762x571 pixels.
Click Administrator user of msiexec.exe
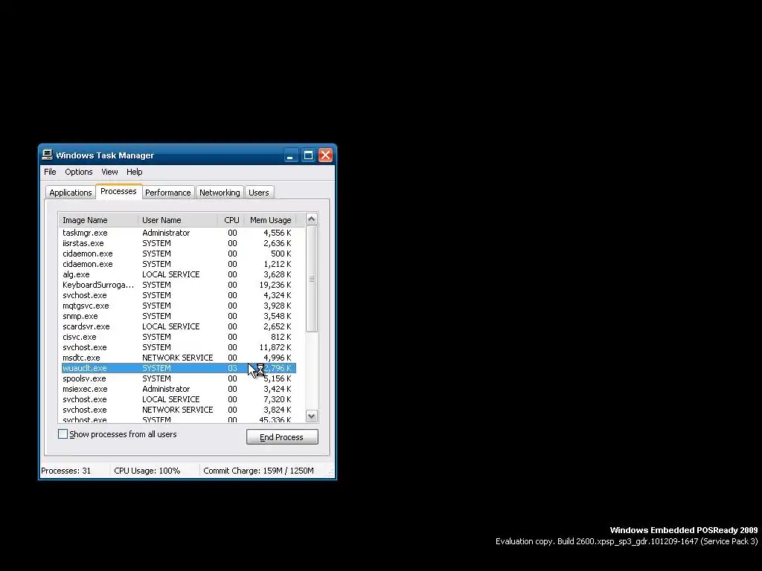[x=166, y=389]
